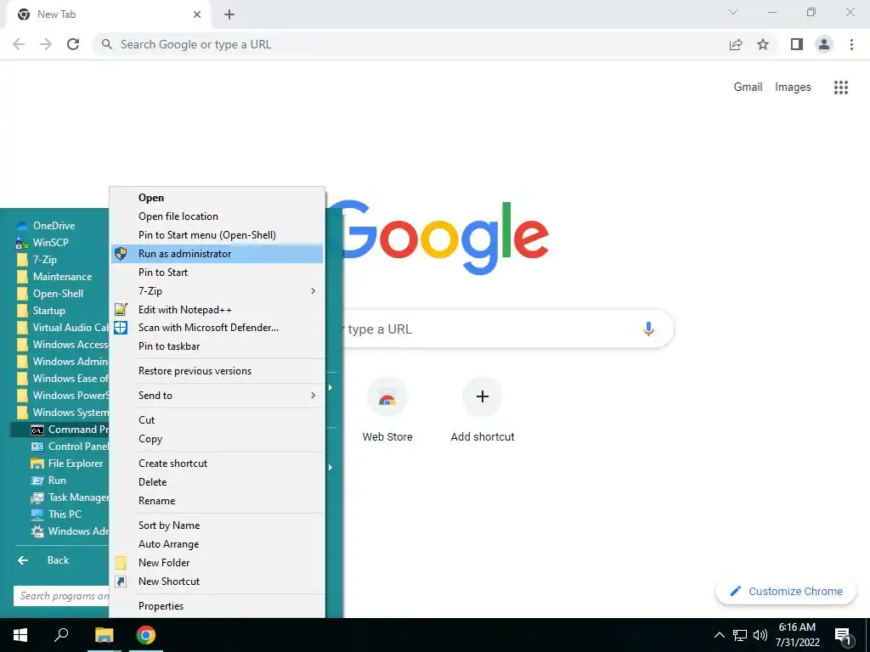
Task: Select Edit with Notepad++
Action: pos(217,310)
